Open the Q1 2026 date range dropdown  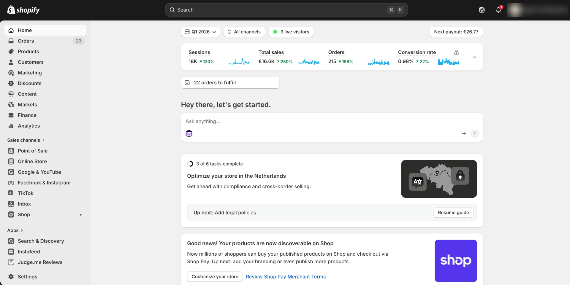(200, 32)
